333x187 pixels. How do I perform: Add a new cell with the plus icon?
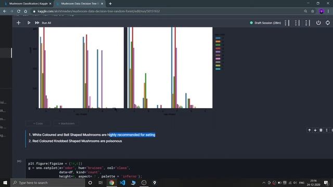coord(19,23)
